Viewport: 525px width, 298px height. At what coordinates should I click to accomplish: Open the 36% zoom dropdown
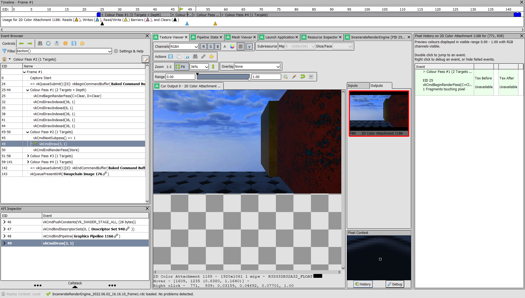point(199,67)
